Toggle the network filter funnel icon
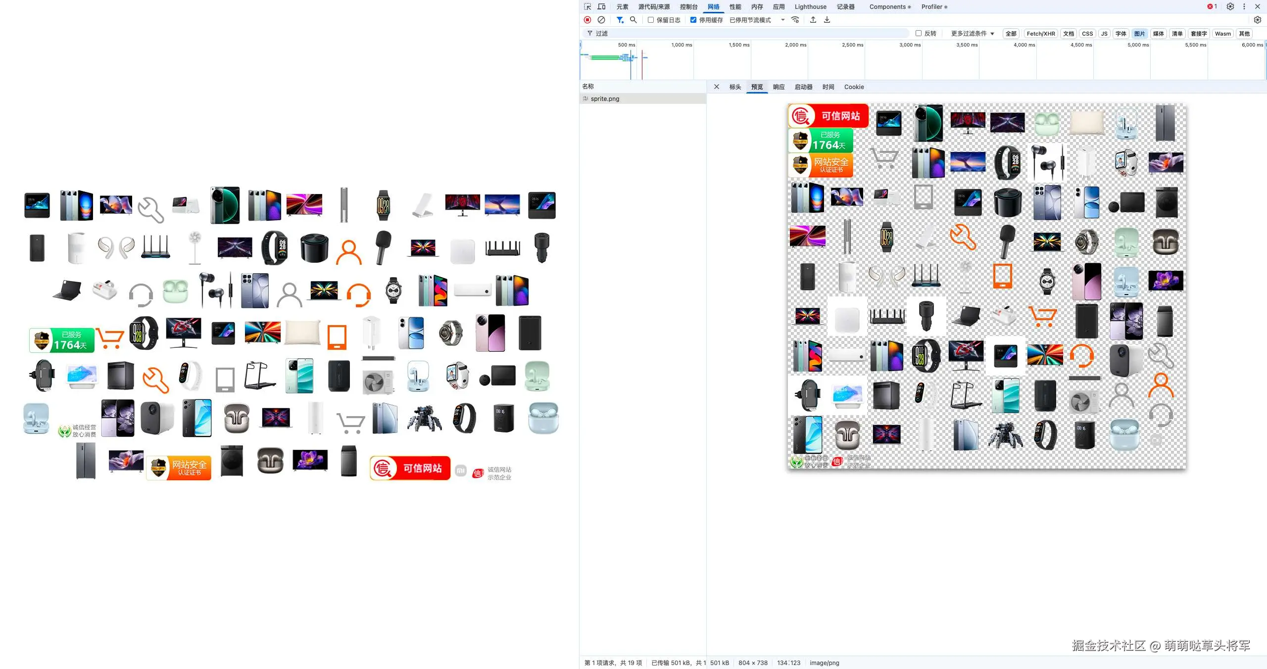Viewport: 1267px width, 669px height. [620, 20]
